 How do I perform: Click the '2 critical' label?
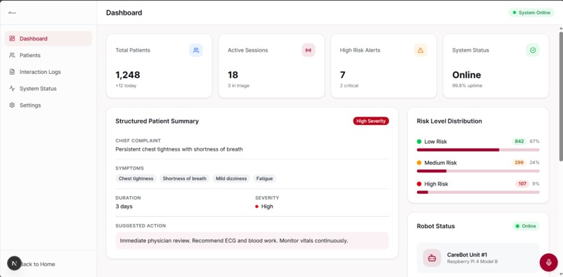(349, 86)
